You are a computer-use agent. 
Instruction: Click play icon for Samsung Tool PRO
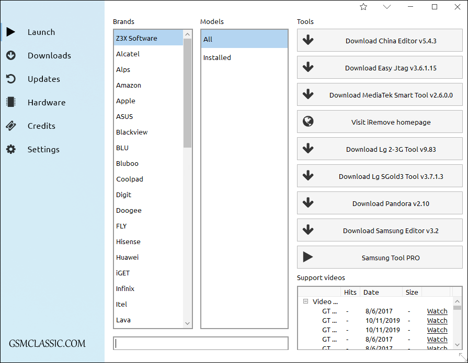pos(308,257)
